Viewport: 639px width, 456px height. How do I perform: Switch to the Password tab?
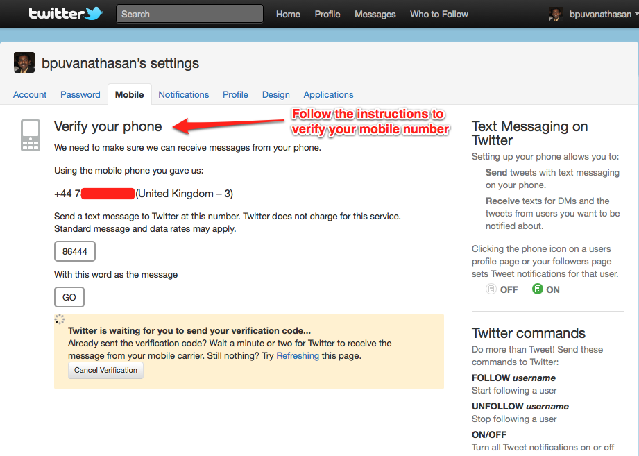(x=80, y=94)
